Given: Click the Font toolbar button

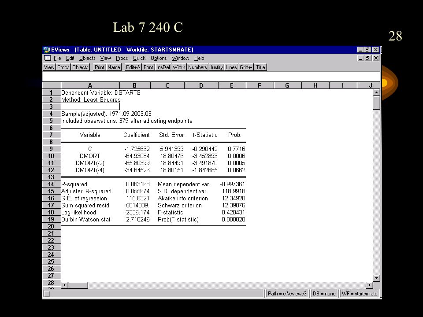Looking at the screenshot, I should click(x=148, y=67).
